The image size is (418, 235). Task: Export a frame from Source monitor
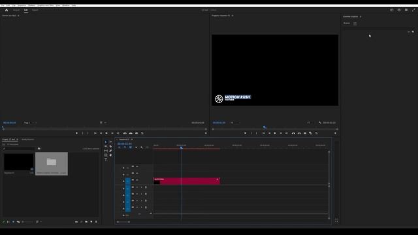(137, 133)
